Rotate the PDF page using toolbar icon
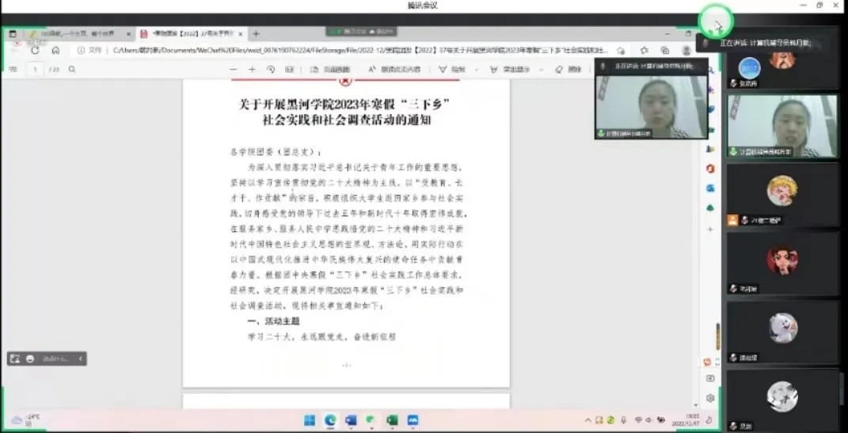This screenshot has height=433, width=848. (271, 70)
